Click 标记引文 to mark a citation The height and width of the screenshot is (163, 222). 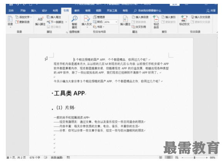click(184, 21)
